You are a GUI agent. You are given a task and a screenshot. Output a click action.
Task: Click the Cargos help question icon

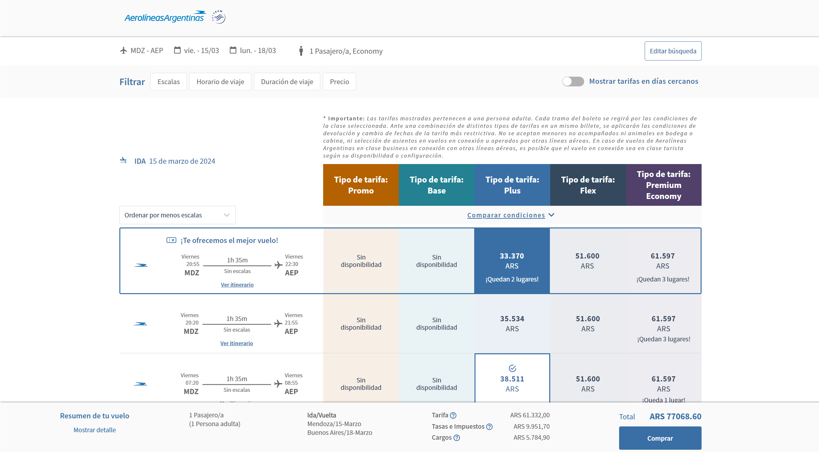[x=457, y=438]
